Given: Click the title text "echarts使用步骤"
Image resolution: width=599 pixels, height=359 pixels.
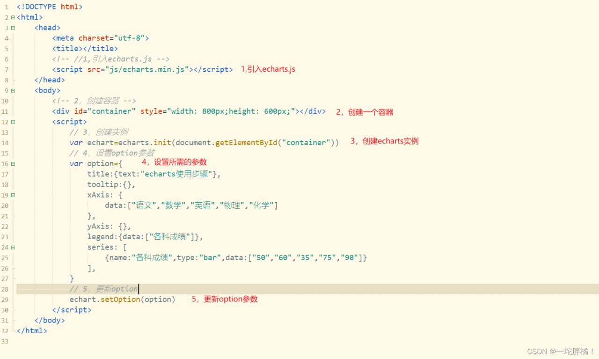Looking at the screenshot, I should pyautogui.click(x=178, y=174).
